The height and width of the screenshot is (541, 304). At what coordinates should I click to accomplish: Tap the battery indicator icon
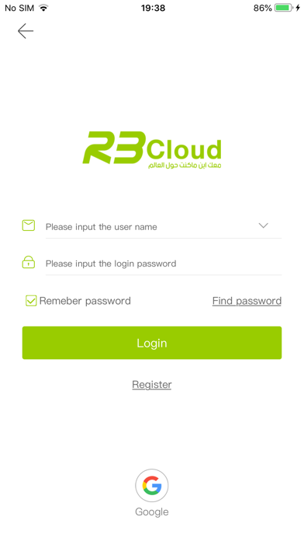[284, 8]
